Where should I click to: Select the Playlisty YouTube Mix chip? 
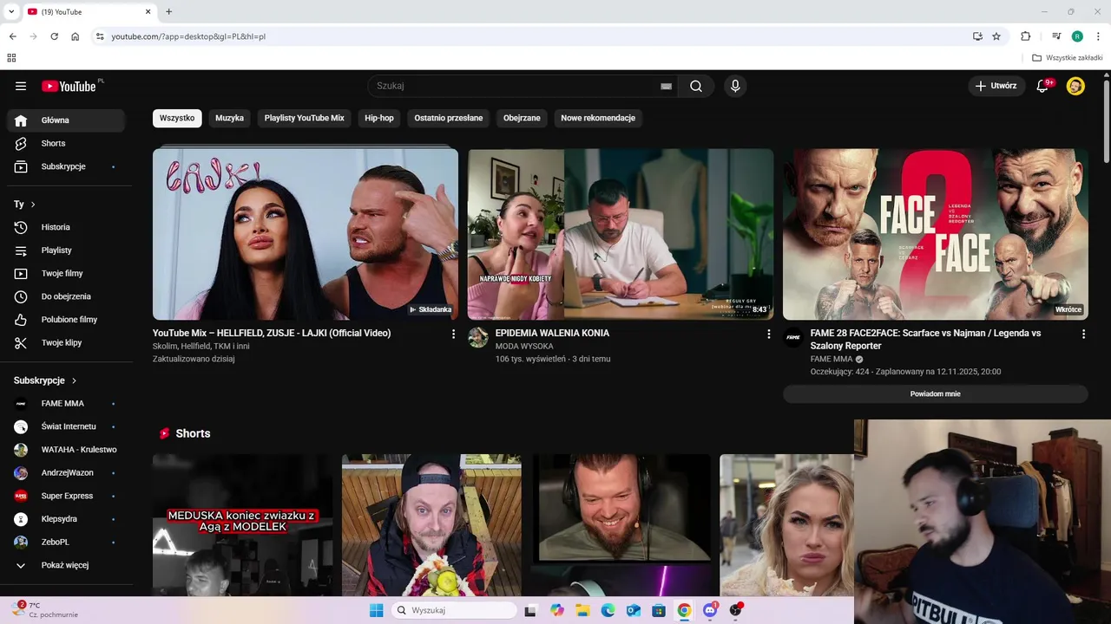tap(305, 118)
